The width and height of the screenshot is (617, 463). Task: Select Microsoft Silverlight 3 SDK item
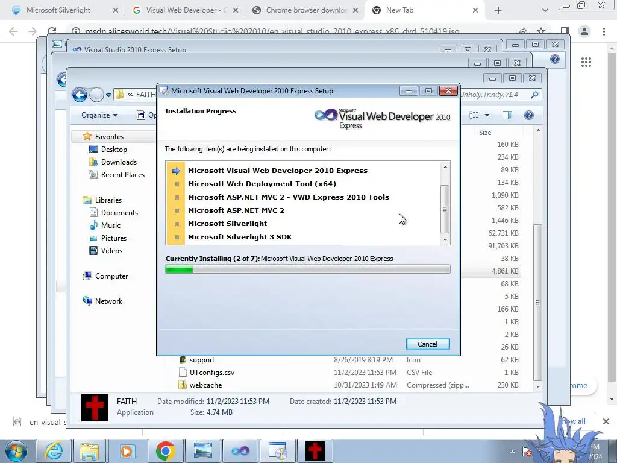click(240, 237)
